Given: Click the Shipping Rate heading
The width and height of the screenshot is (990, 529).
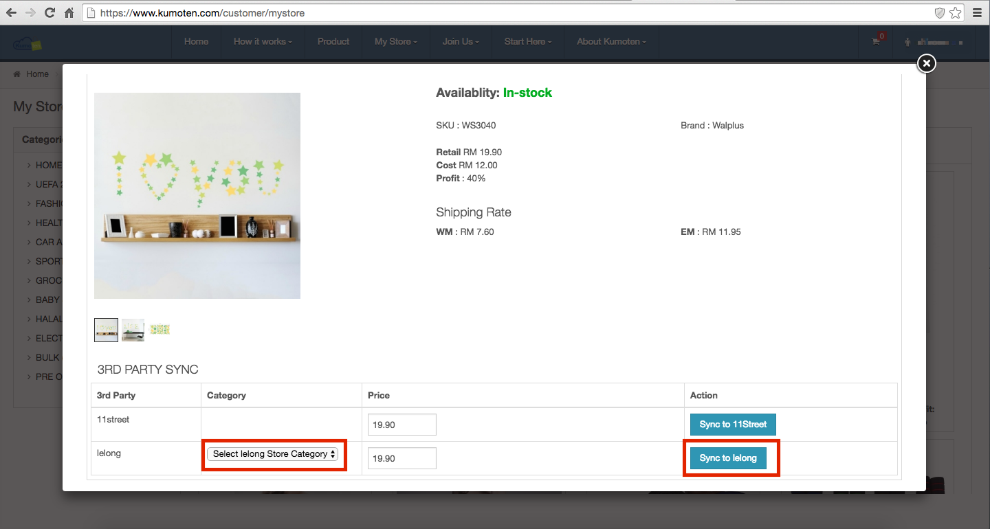Looking at the screenshot, I should tap(474, 212).
